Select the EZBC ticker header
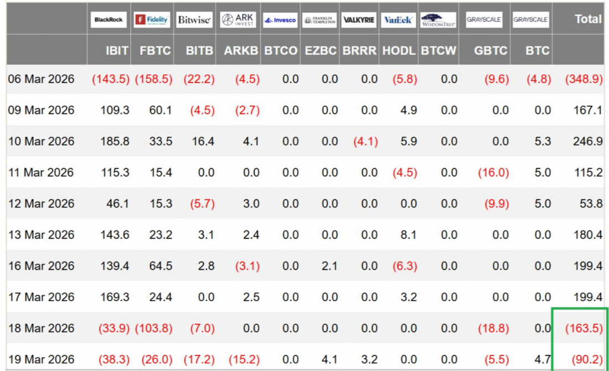Image resolution: width=609 pixels, height=371 pixels. click(321, 50)
